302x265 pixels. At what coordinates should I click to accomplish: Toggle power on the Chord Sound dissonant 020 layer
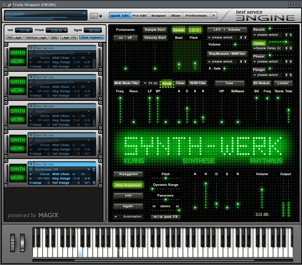31,48
